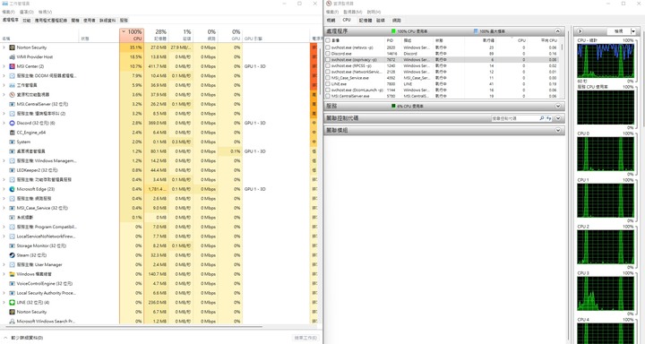Open the 概觀 tab in Resource Monitor
The image size is (645, 344).
point(331,21)
